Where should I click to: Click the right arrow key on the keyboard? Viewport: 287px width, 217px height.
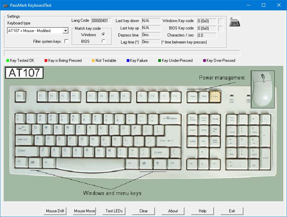click(x=215, y=164)
